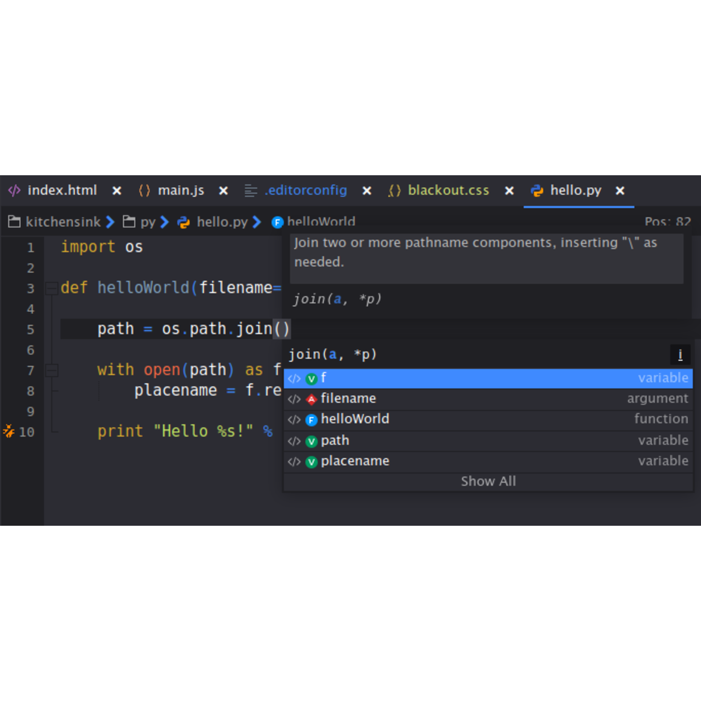The height and width of the screenshot is (701, 701).
Task: Click the Show All button
Action: tap(488, 481)
